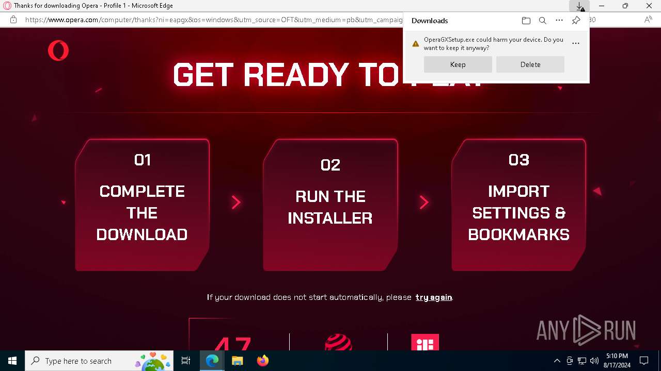Click the Opera logo on the page
661x371 pixels.
click(x=58, y=50)
